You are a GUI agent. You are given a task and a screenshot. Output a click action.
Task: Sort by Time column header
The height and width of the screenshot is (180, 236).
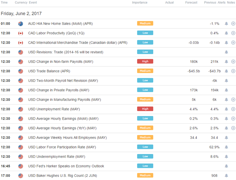(4, 2)
